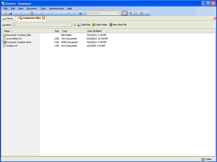This screenshot has height=162, width=217.
Task: Select the vertical split layout icon
Action: pos(135,13)
